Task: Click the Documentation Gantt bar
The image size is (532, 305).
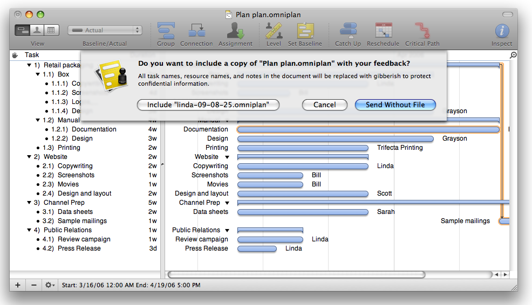Action: 369,129
